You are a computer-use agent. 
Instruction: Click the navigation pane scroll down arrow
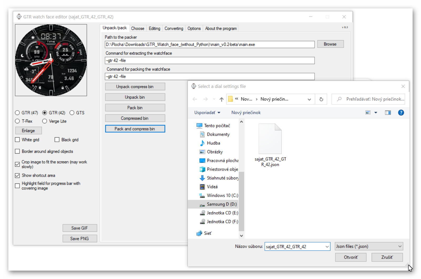[241, 236]
